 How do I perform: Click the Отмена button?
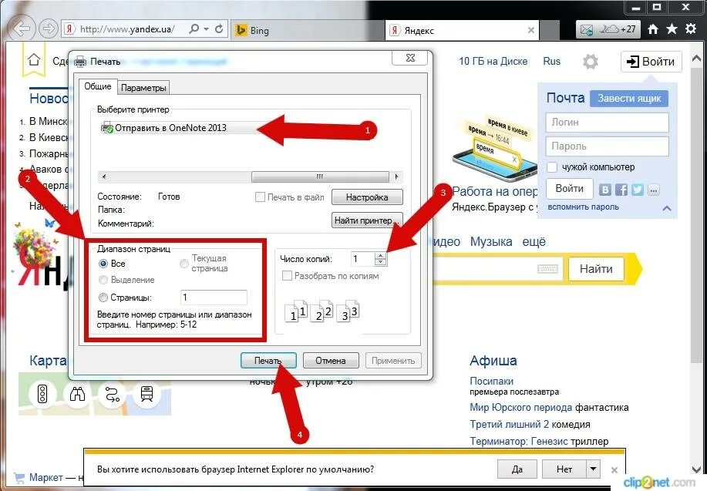click(331, 361)
